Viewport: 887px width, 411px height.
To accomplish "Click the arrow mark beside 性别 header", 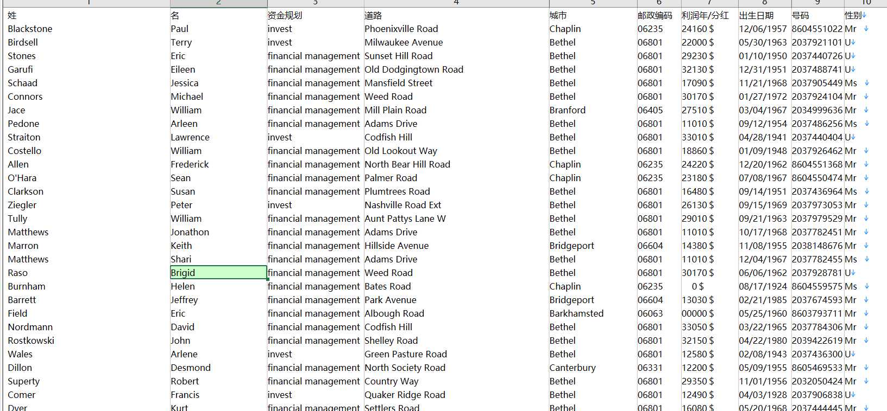I will pyautogui.click(x=864, y=15).
